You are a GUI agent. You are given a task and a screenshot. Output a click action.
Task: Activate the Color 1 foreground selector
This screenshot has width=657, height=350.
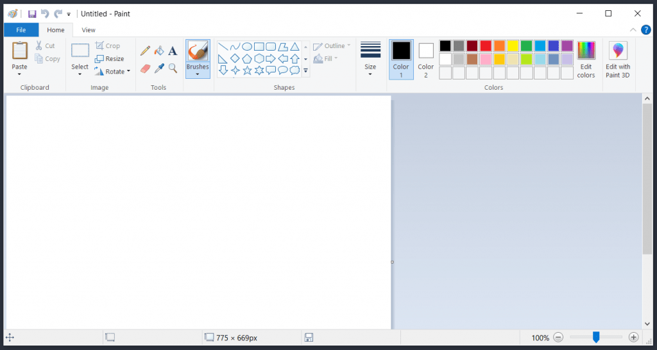[x=401, y=59]
